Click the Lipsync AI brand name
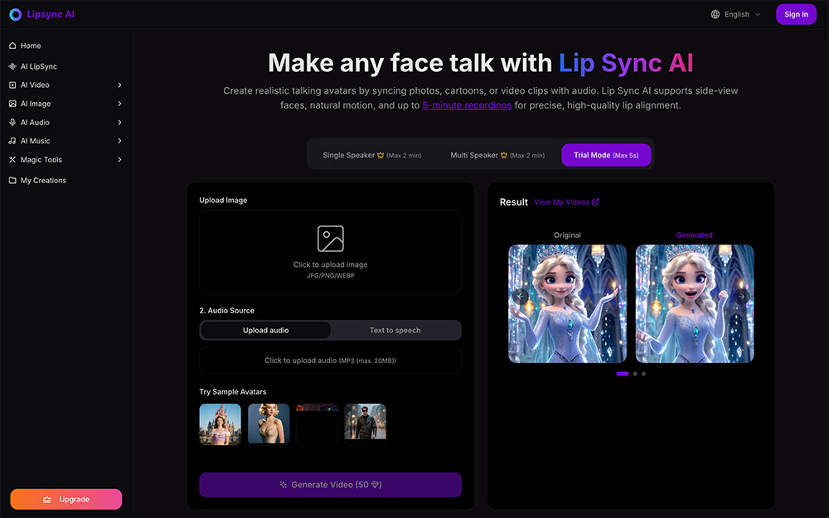This screenshot has height=518, width=829. [51, 15]
